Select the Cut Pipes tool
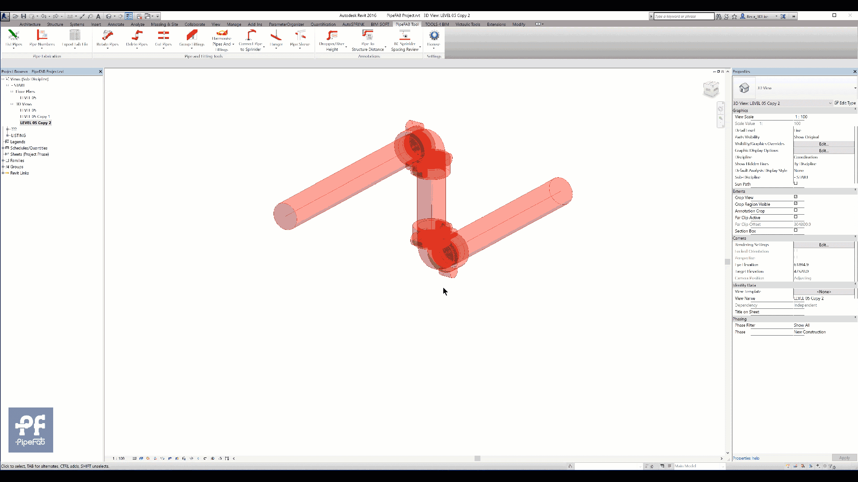Image resolution: width=858 pixels, height=482 pixels. tap(164, 38)
